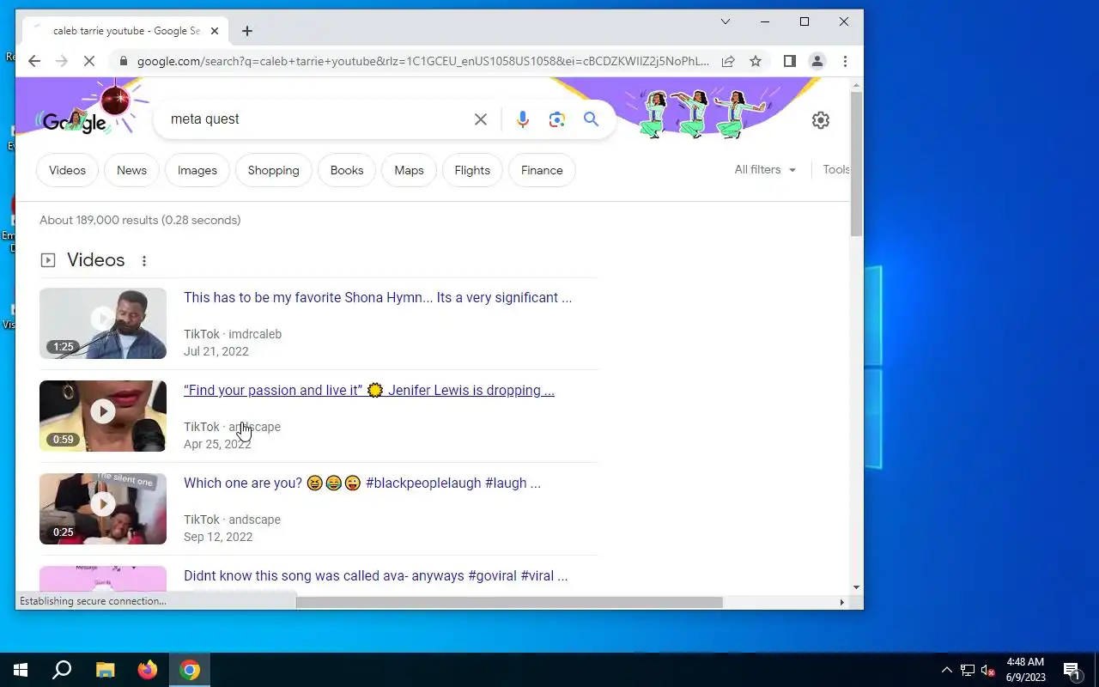Open Chrome three-dot menu
The image size is (1099, 687).
click(845, 61)
